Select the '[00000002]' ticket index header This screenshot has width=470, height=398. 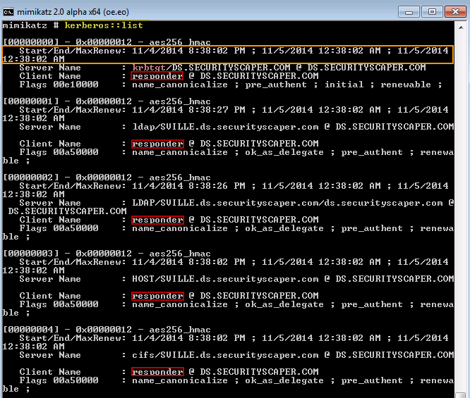[x=30, y=177]
